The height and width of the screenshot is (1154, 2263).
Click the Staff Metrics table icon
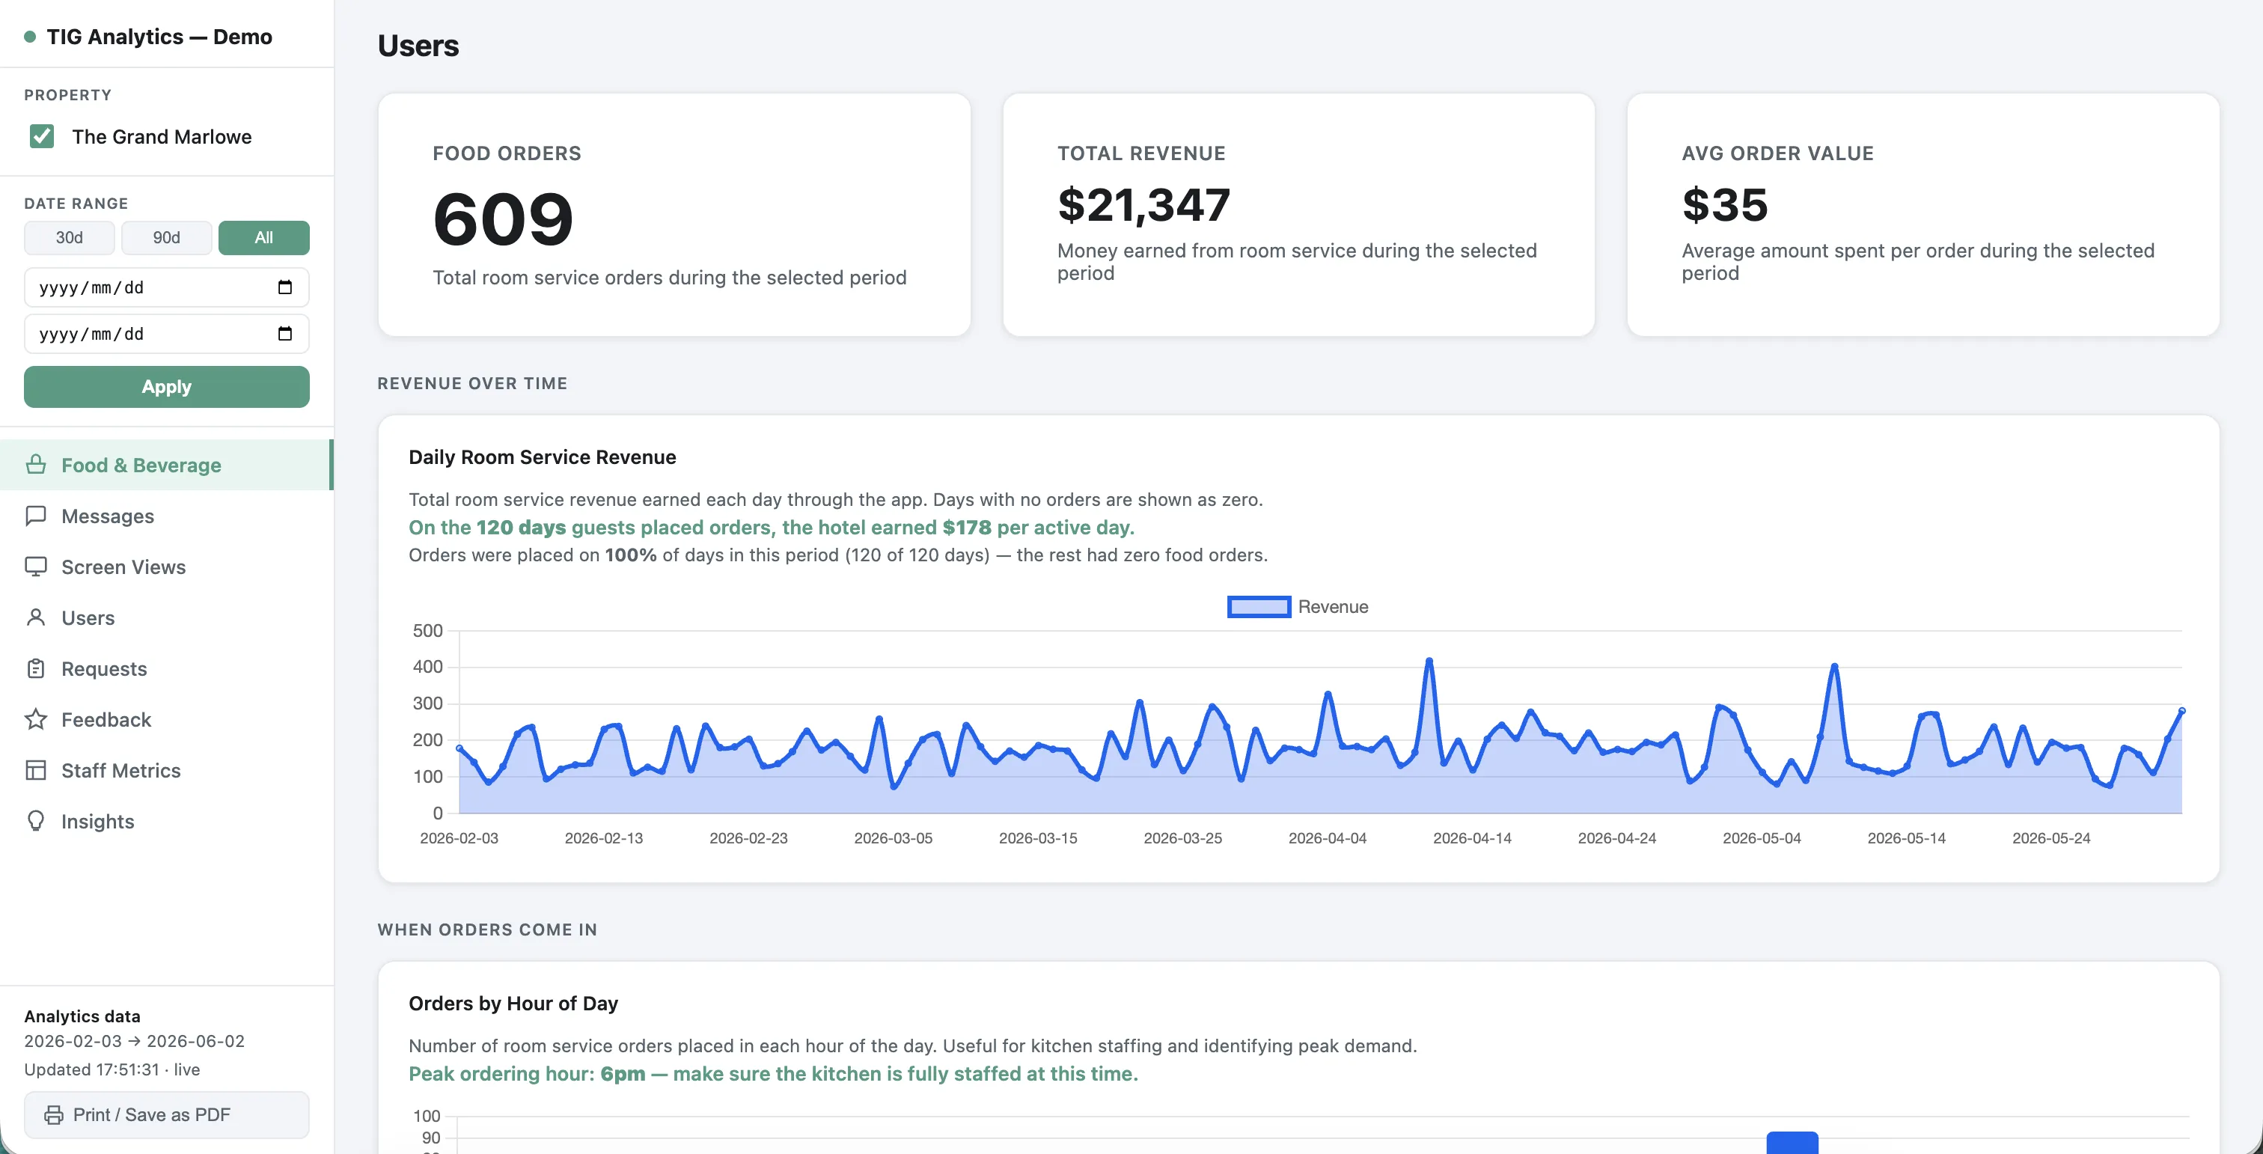point(36,770)
